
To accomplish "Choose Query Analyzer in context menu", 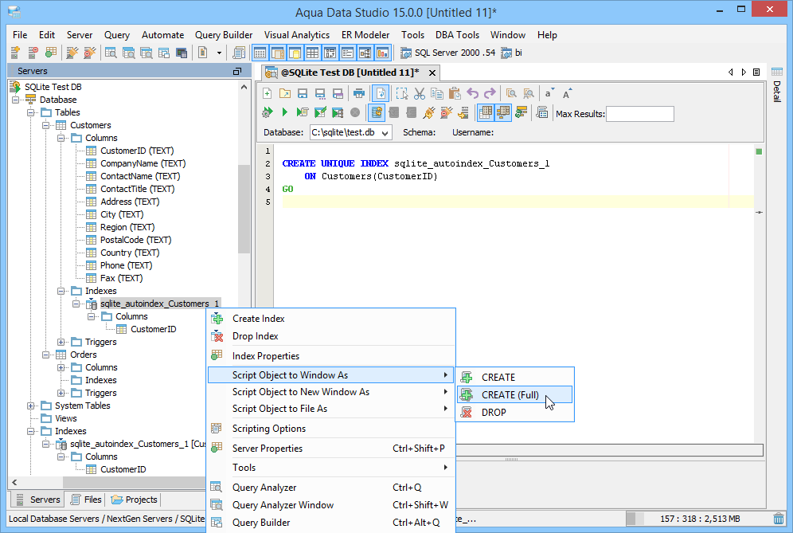I will [331, 488].
